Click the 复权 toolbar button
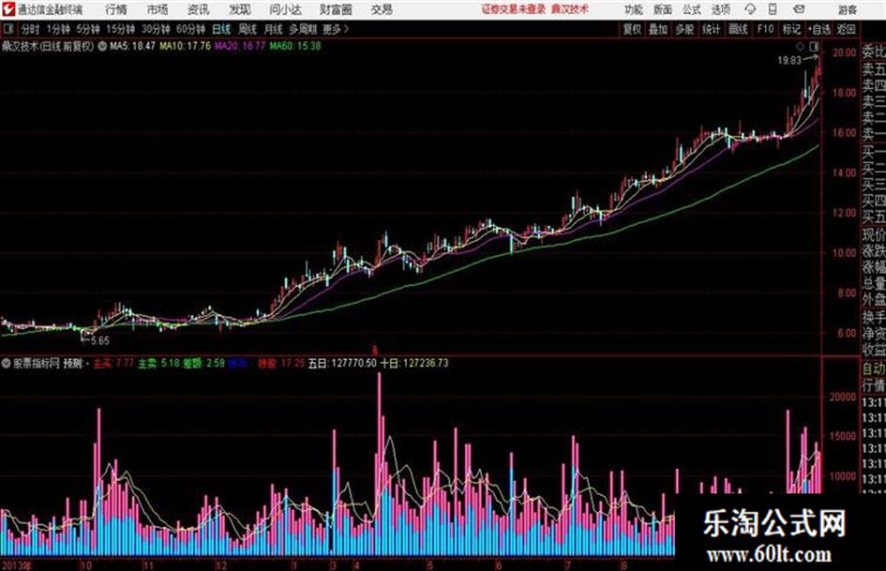 click(x=632, y=29)
